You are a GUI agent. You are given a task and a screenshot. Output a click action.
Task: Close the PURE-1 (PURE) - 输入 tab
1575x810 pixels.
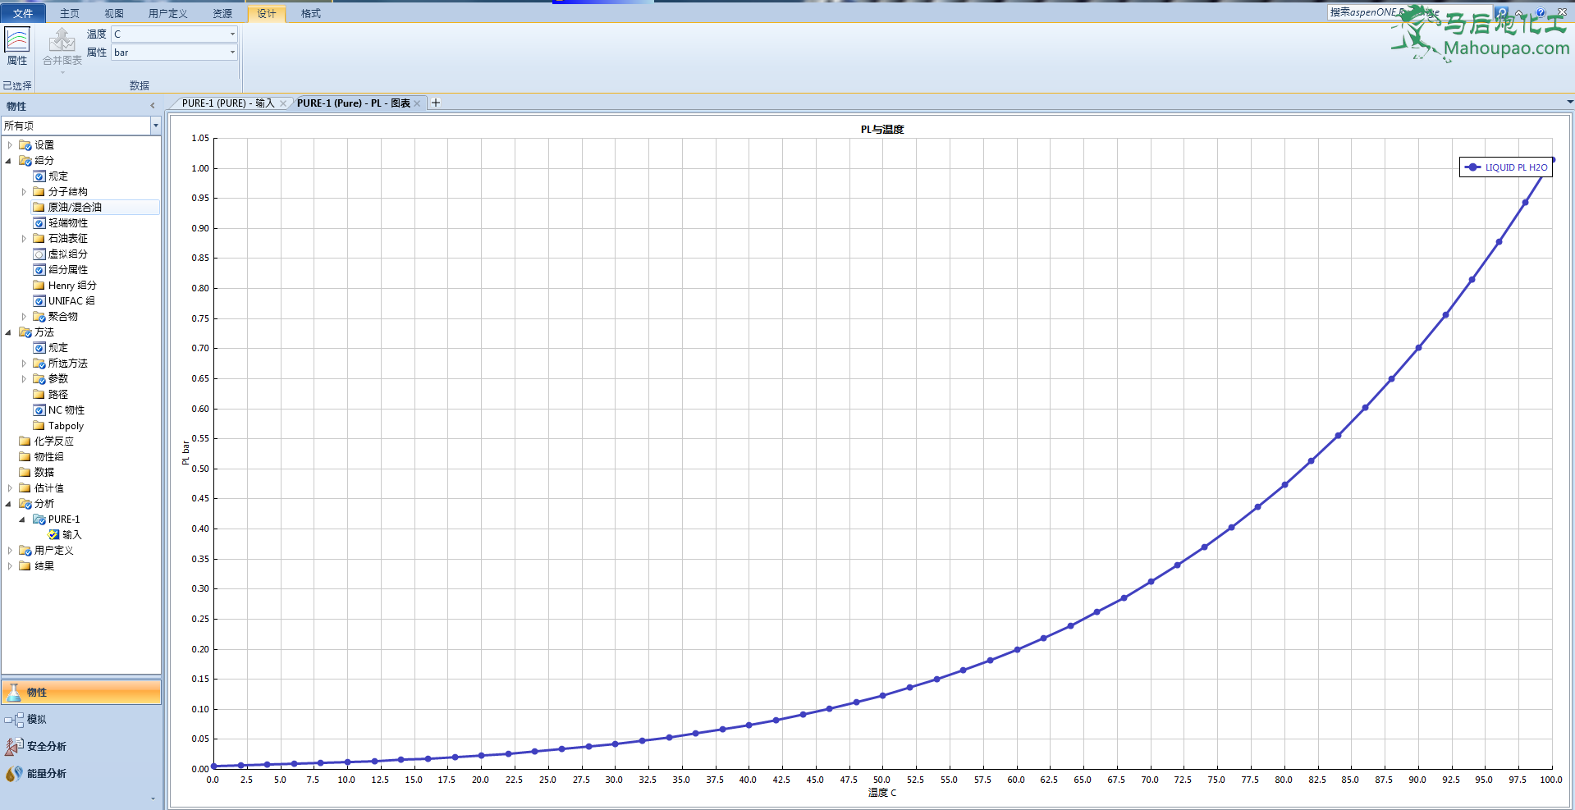(283, 103)
